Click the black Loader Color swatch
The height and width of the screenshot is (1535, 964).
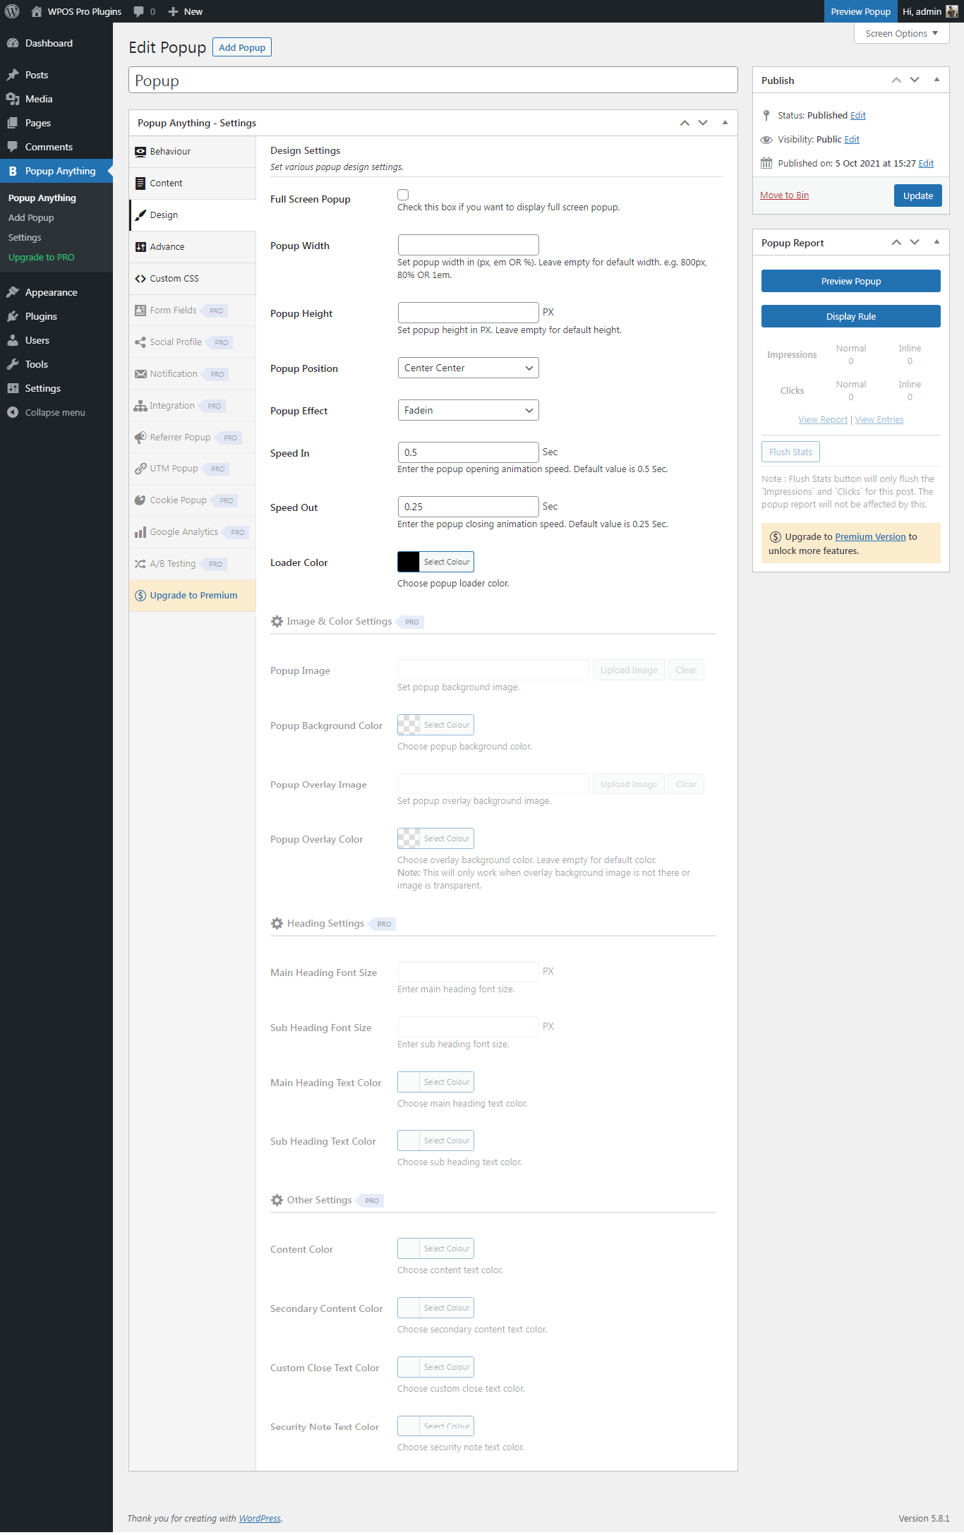click(409, 562)
